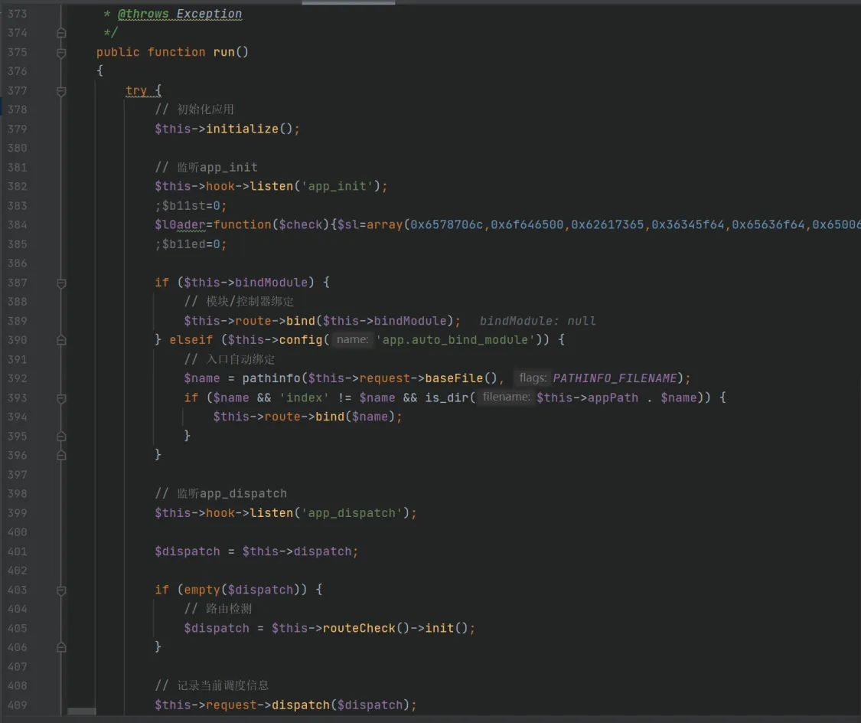The height and width of the screenshot is (723, 861).
Task: Click the hex value 0x62617365
Action: click(608, 224)
